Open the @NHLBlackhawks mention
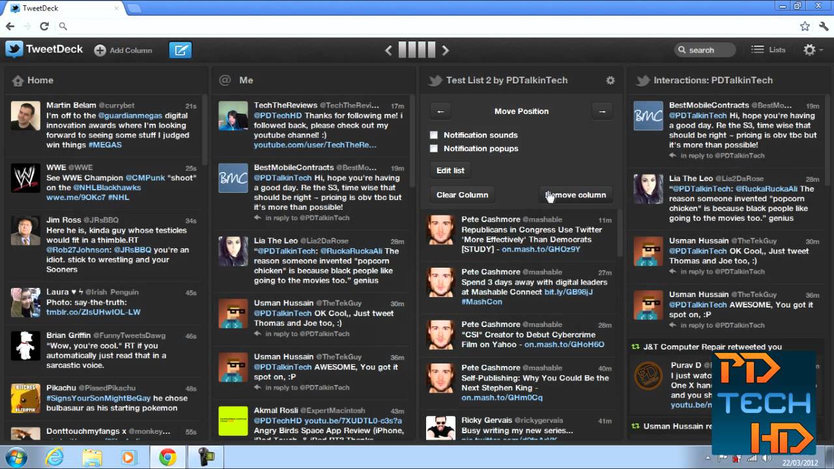Viewport: 834px width, 469px height. coord(107,188)
